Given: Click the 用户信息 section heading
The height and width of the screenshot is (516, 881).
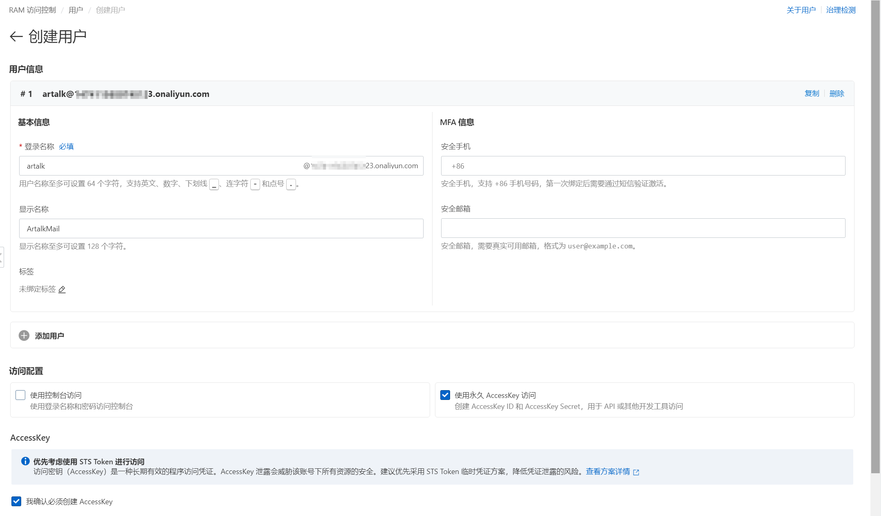Looking at the screenshot, I should pyautogui.click(x=26, y=69).
